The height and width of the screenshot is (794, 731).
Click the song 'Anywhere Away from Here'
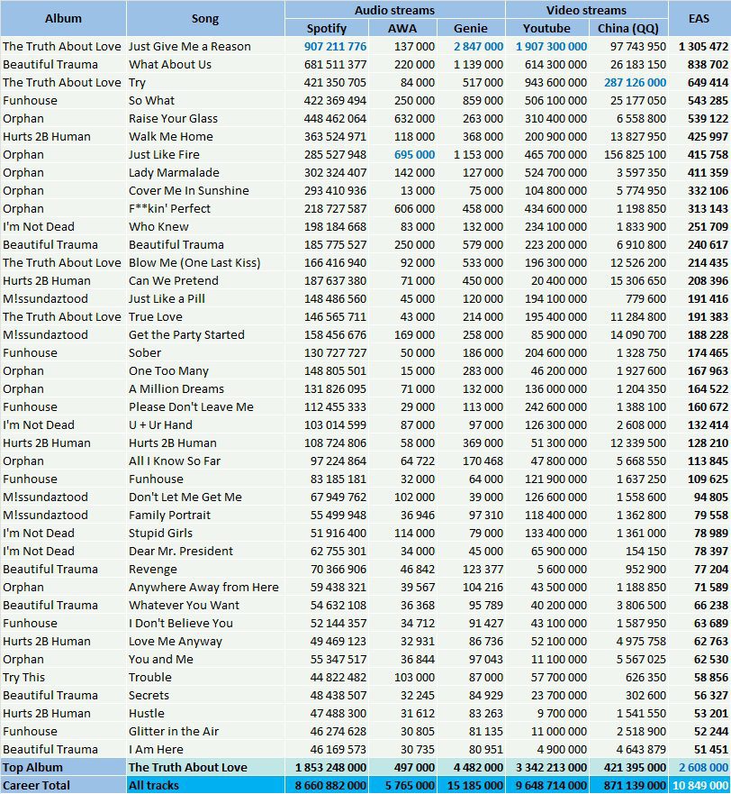203,588
